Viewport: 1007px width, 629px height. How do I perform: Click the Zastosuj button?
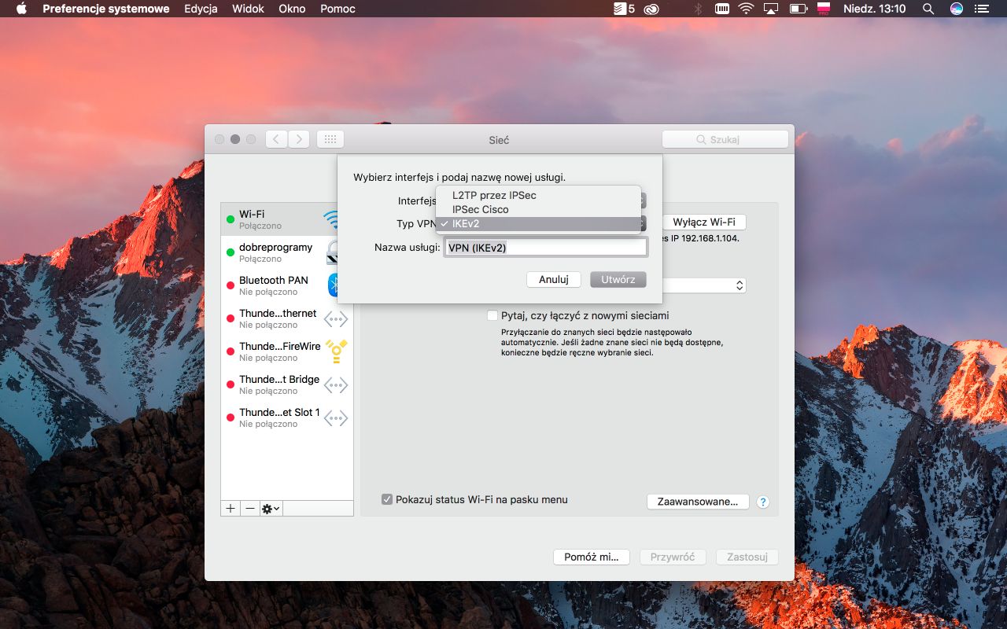(747, 557)
